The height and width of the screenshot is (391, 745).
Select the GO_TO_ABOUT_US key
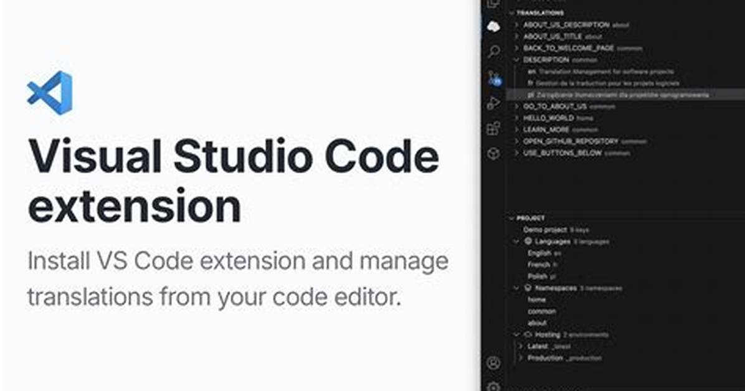[x=555, y=106]
